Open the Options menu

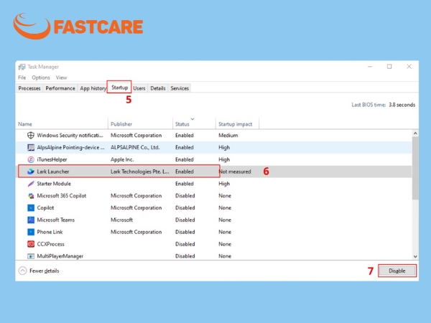[41, 78]
